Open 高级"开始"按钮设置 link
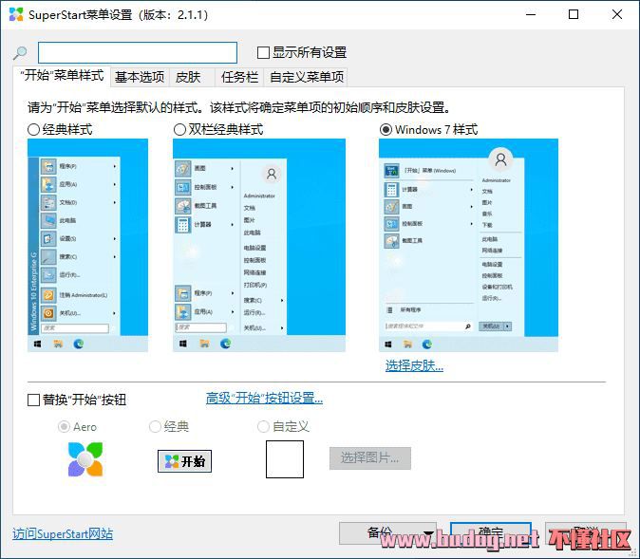Screen dimensions: 640x559 264,399
